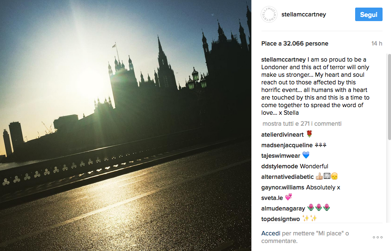This screenshot has width=391, height=251.
Task: Visit tajeswimwear's profile
Action: point(280,155)
